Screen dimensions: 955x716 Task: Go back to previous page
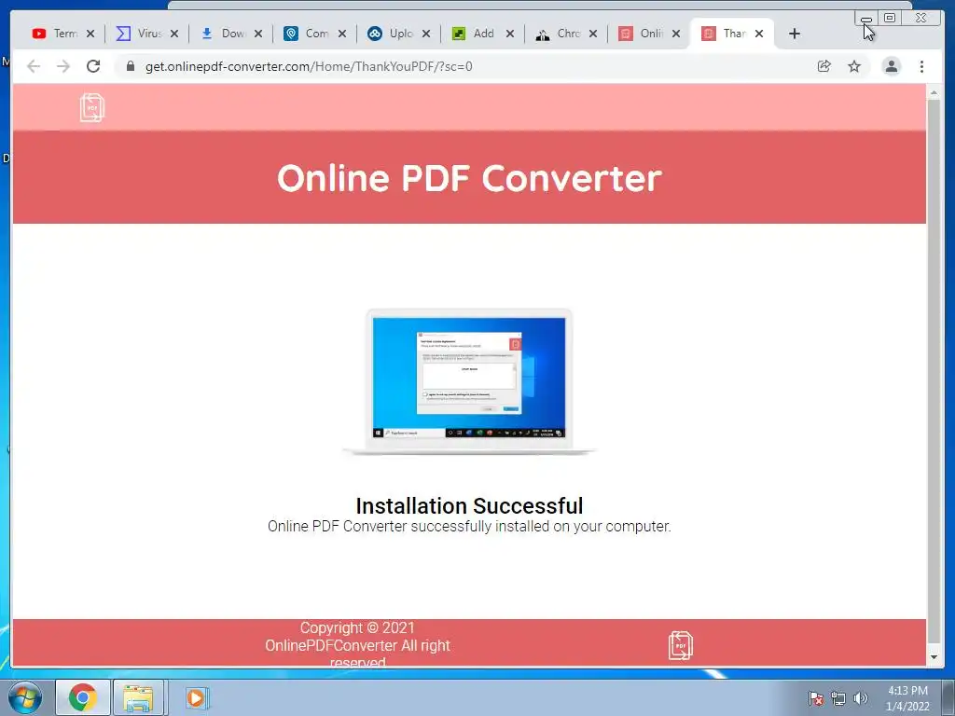[34, 66]
